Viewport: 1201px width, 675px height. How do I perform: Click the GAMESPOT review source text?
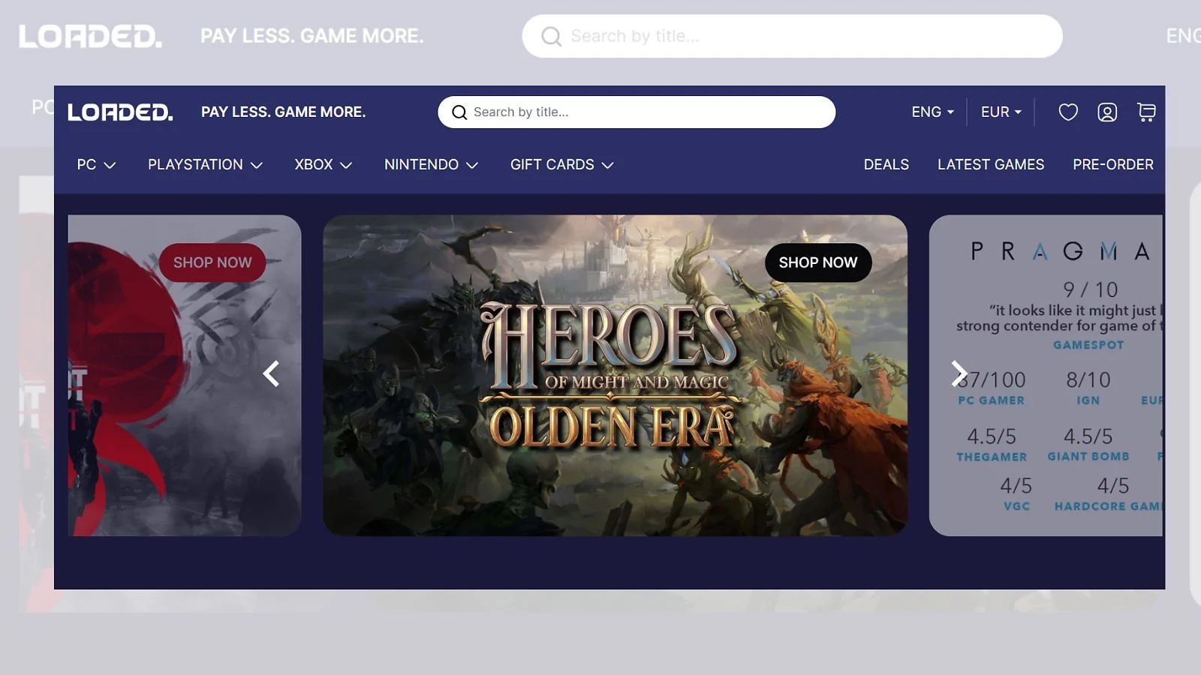click(x=1088, y=345)
